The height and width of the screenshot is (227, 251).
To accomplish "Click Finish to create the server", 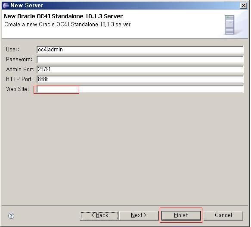I will (181, 215).
